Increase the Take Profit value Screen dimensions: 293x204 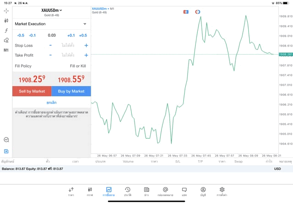[x=86, y=55]
